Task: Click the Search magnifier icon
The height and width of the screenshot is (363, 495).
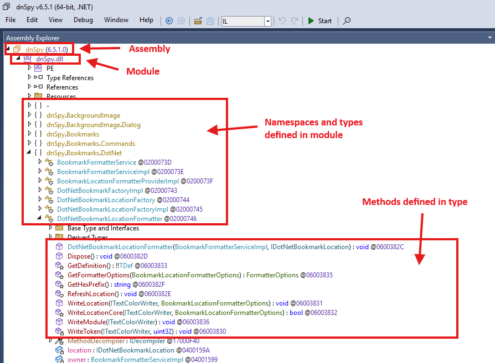Action: [347, 21]
